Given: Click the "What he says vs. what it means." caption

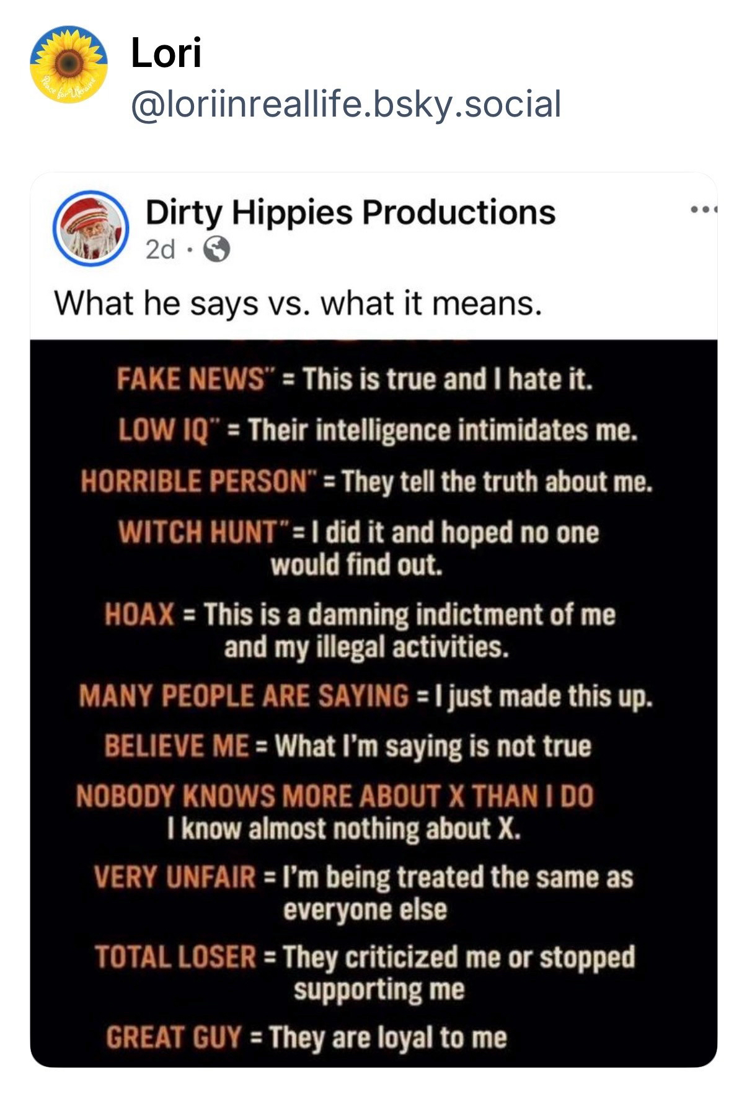Looking at the screenshot, I should [298, 304].
